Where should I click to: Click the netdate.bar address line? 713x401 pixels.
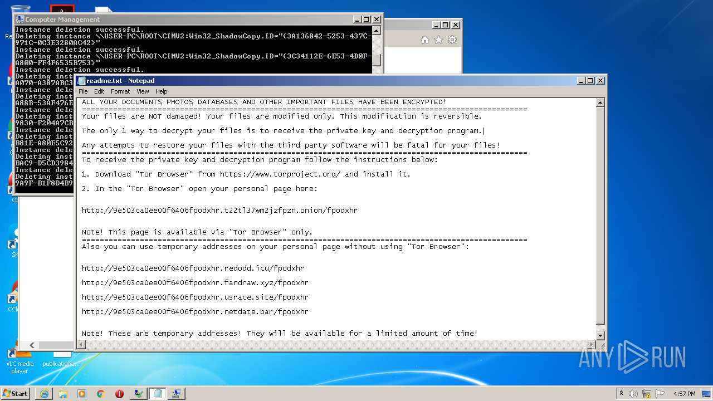coord(195,312)
